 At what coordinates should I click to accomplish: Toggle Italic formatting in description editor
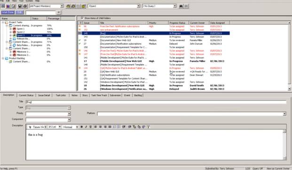click(x=86, y=127)
